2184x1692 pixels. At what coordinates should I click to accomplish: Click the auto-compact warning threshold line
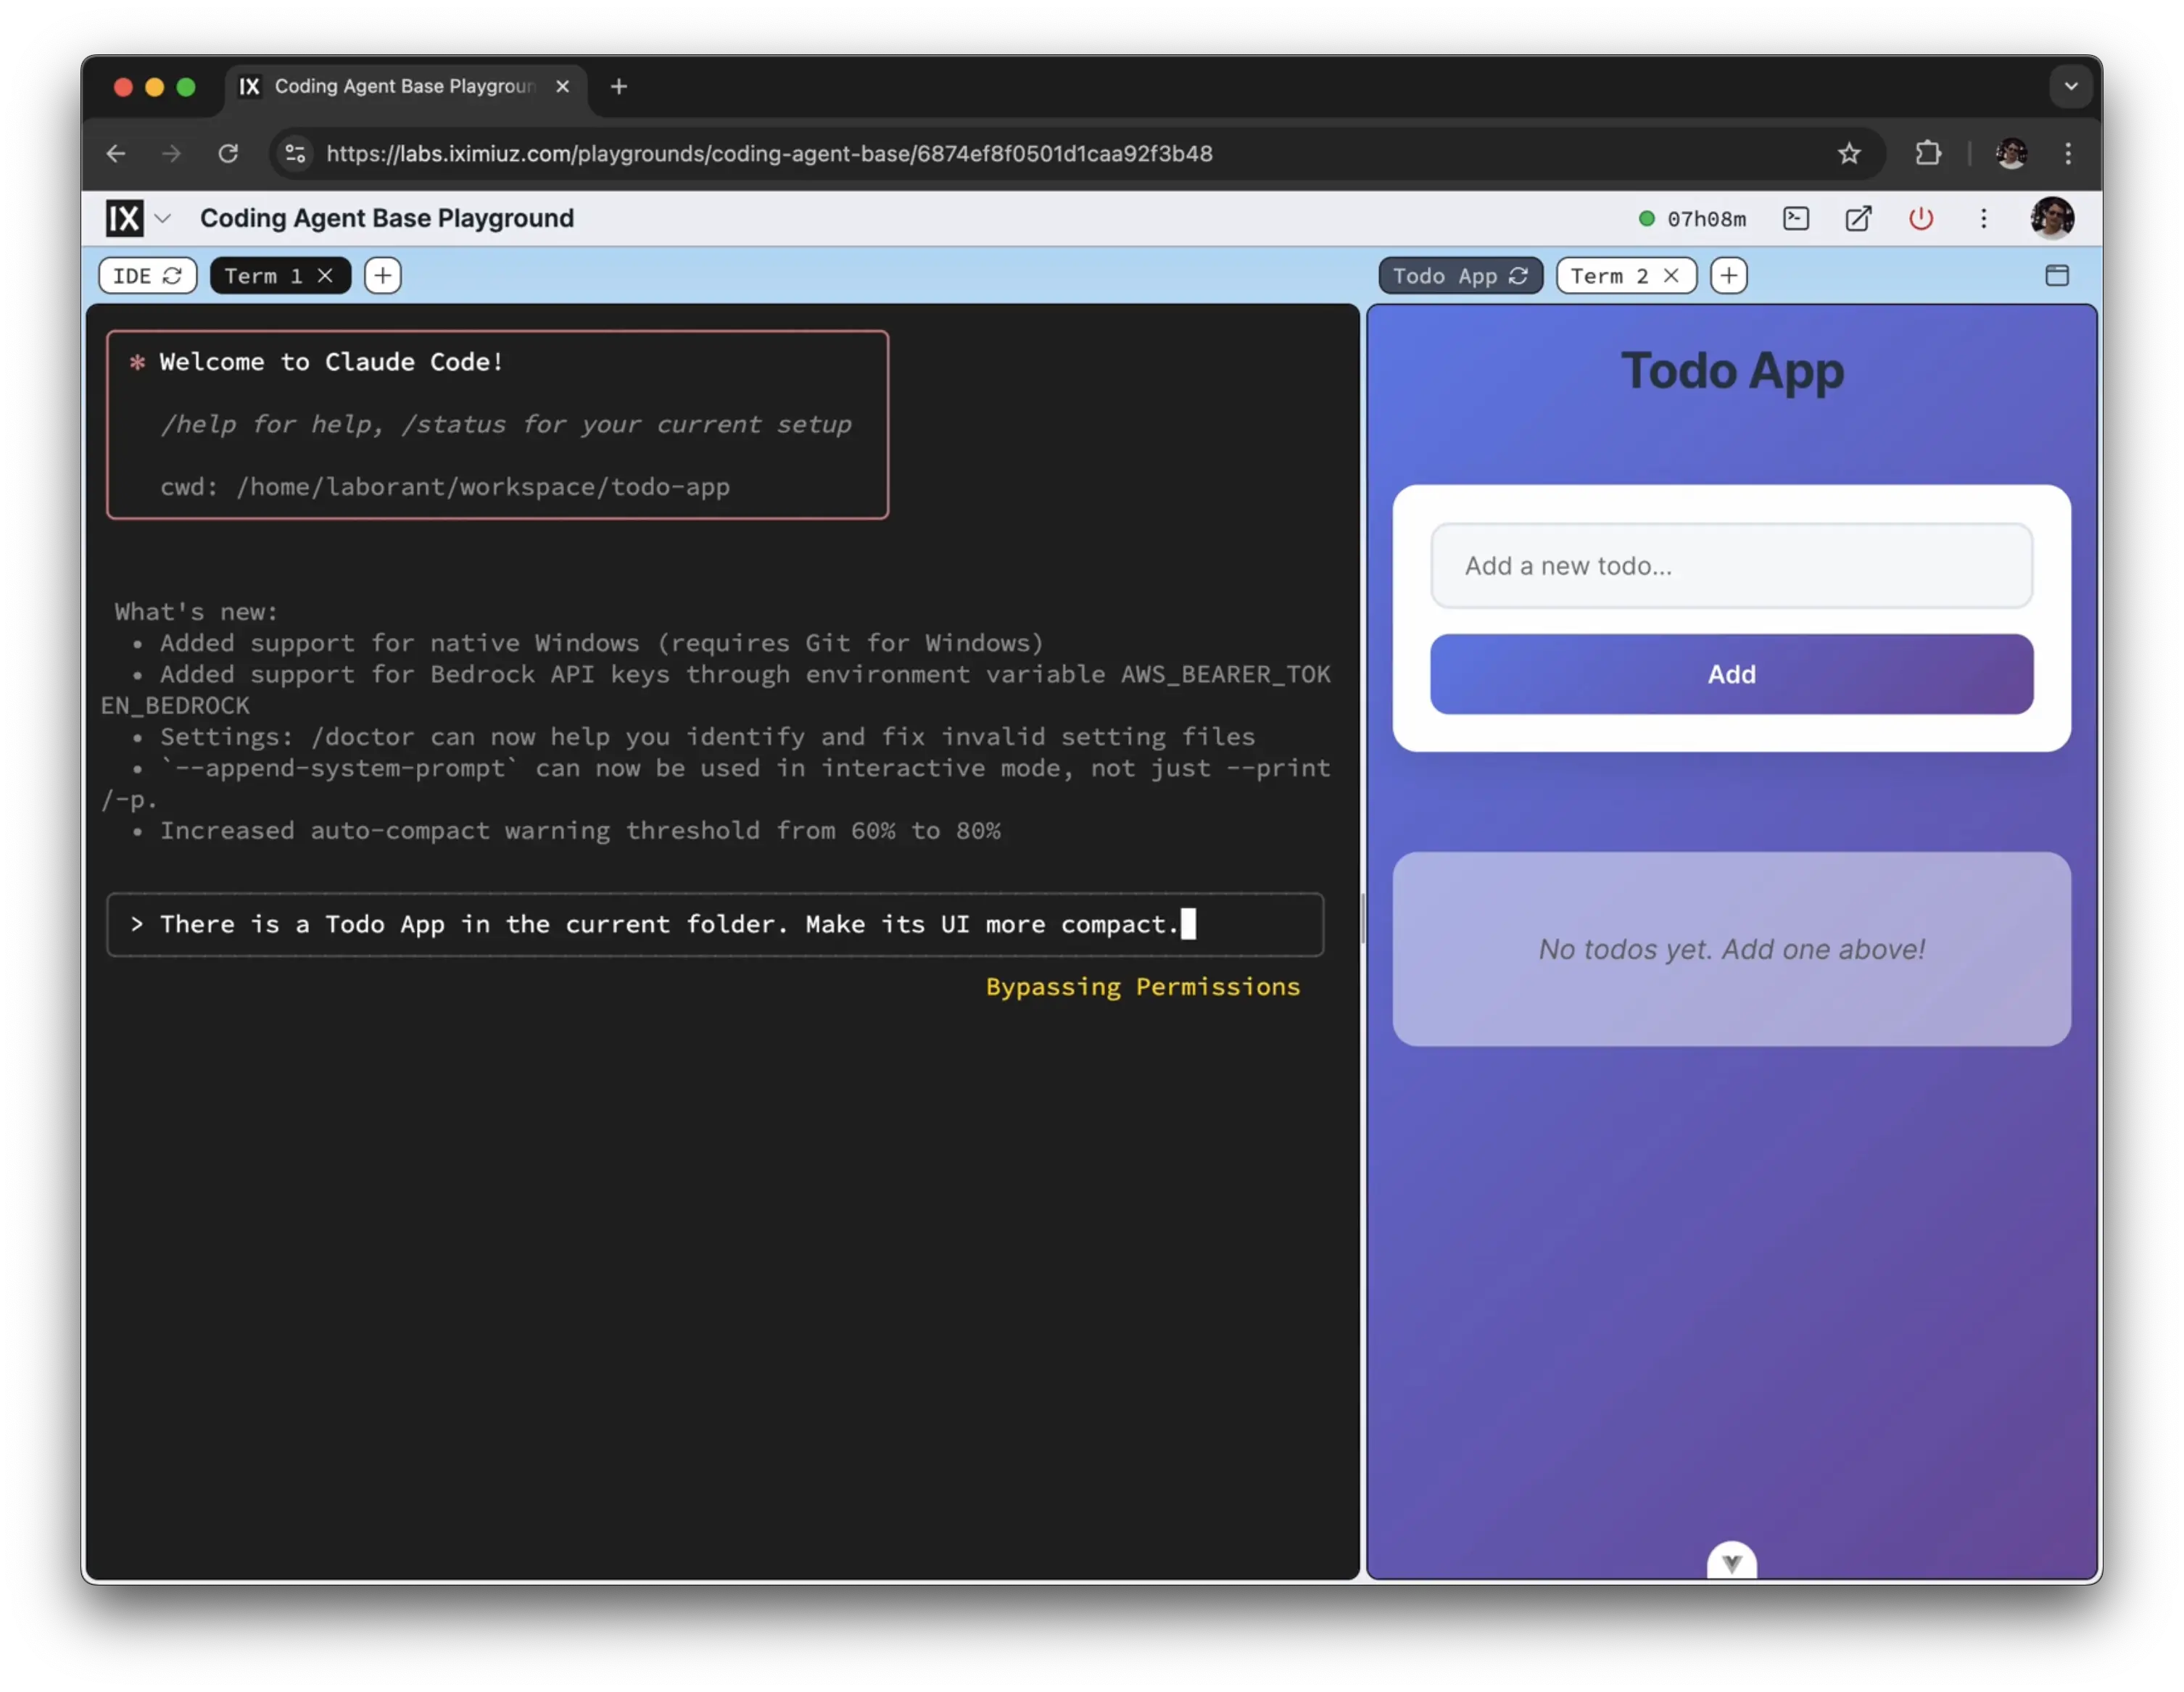[580, 831]
